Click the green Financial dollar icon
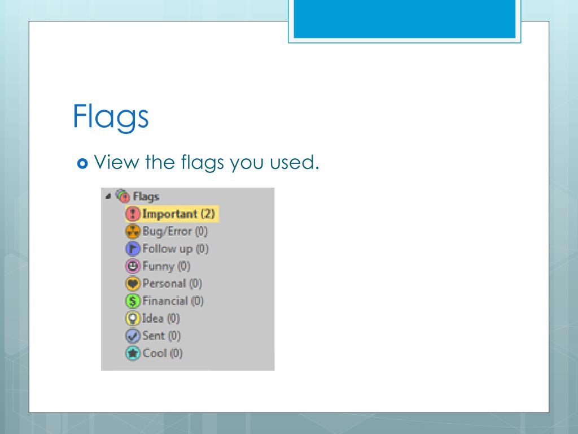The height and width of the screenshot is (434, 578). pyautogui.click(x=133, y=301)
